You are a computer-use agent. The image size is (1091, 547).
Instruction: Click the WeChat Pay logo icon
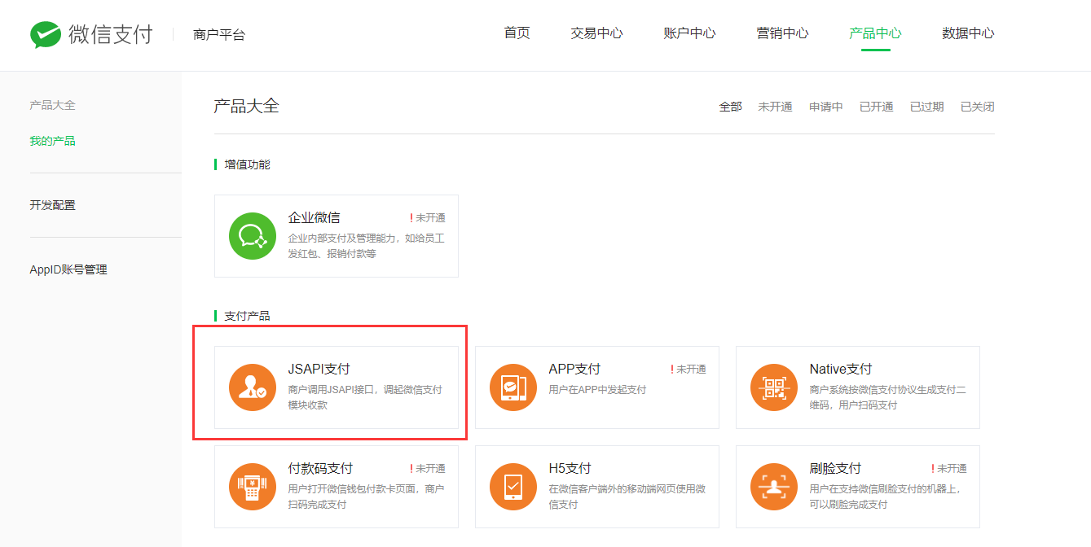coord(46,34)
